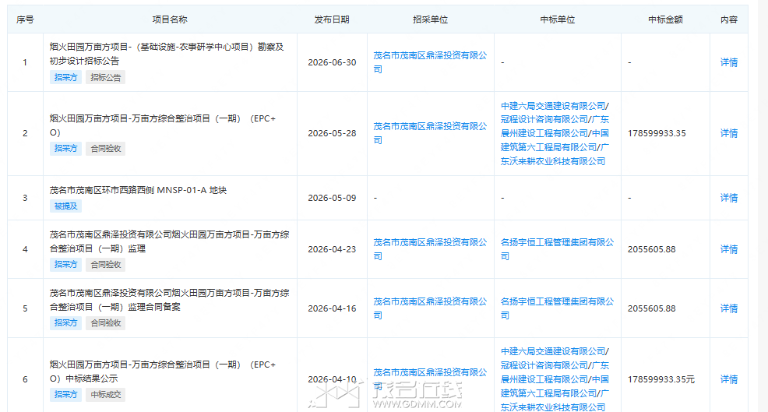This screenshot has width=768, height=412.
Task: Click 发布日期 column header
Action: coord(332,19)
